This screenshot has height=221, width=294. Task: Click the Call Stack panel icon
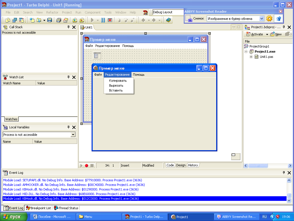tap(5, 27)
